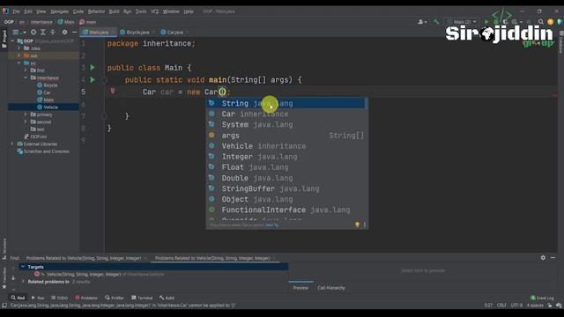Choose StringBuffer java.lang completion suggestion
Viewport: 564px width, 317px height.
(x=286, y=188)
